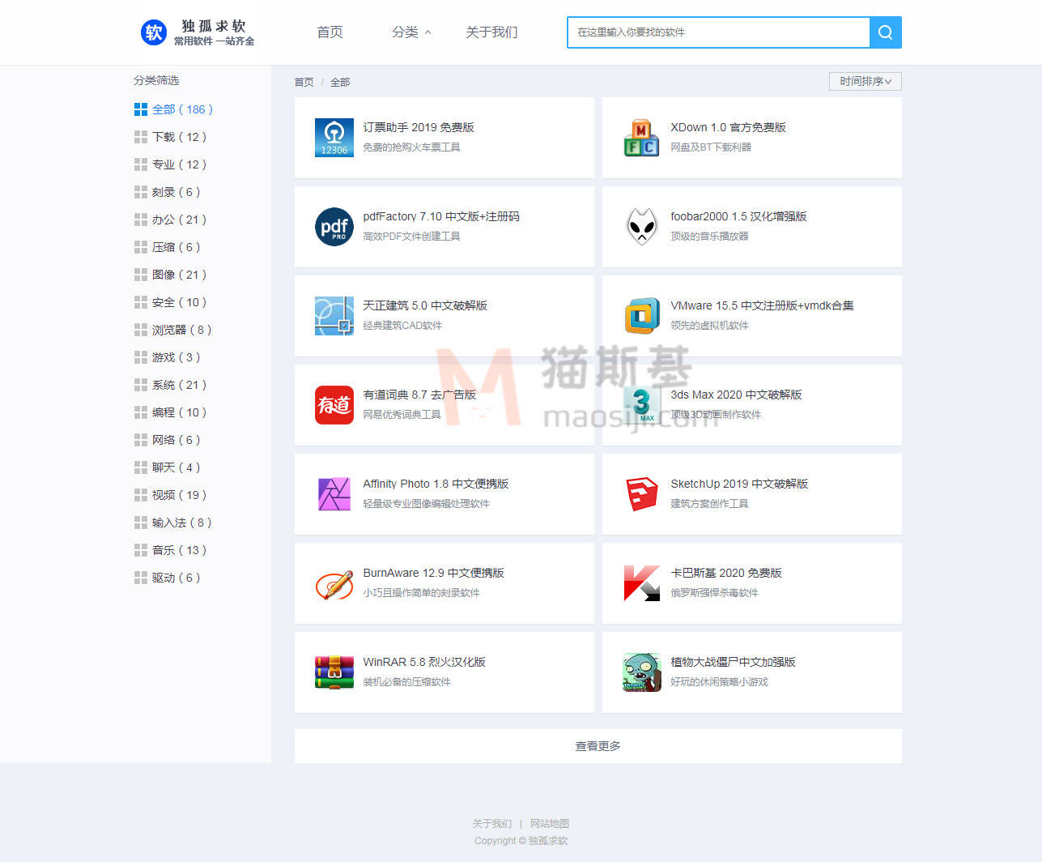Open footer 关于我们 link

(x=492, y=823)
